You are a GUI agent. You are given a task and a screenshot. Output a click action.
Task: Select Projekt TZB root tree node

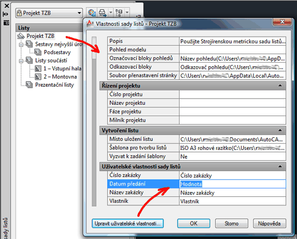(40, 36)
